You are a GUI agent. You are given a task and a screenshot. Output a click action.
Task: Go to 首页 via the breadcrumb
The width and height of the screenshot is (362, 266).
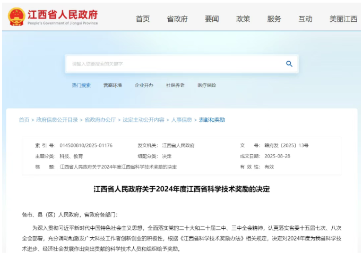[24, 120]
